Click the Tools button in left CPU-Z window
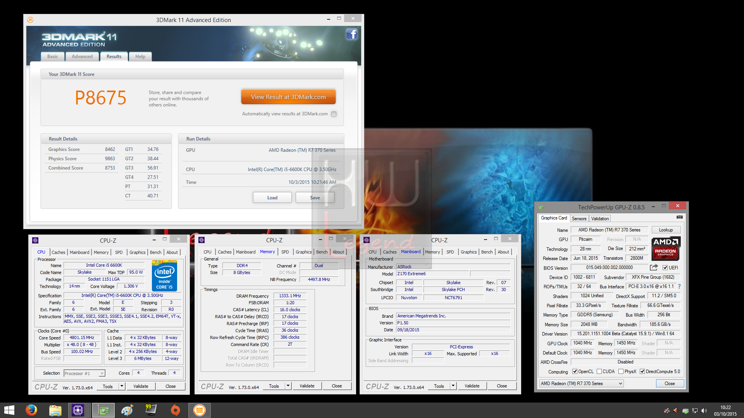 [x=108, y=386]
